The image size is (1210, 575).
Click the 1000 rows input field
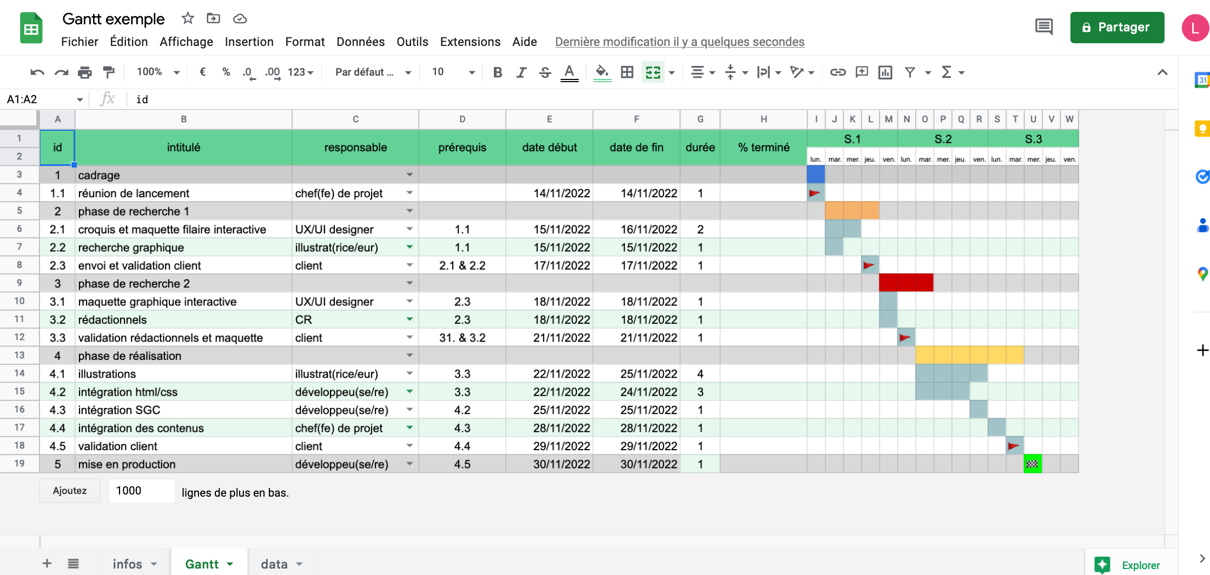(x=142, y=491)
